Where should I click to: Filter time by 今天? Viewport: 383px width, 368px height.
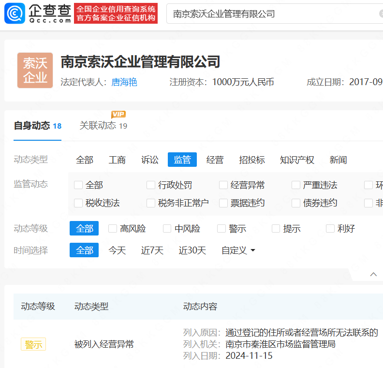pyautogui.click(x=117, y=250)
